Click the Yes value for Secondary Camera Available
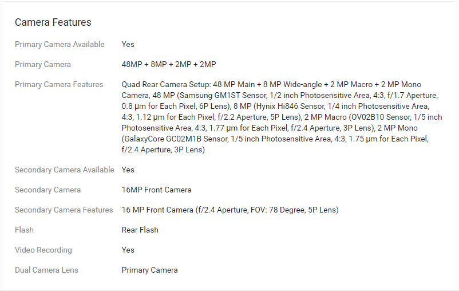 (x=128, y=170)
